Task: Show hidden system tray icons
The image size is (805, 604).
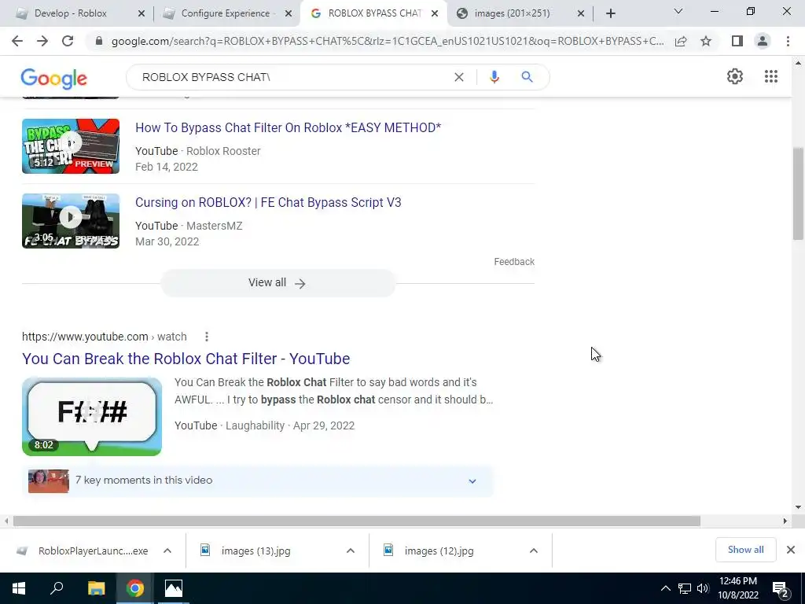Action: pyautogui.click(x=665, y=588)
